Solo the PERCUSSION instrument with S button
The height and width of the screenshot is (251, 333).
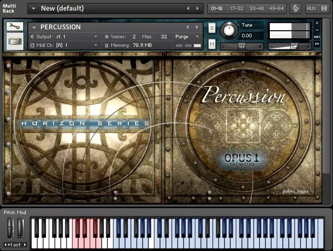click(x=212, y=28)
